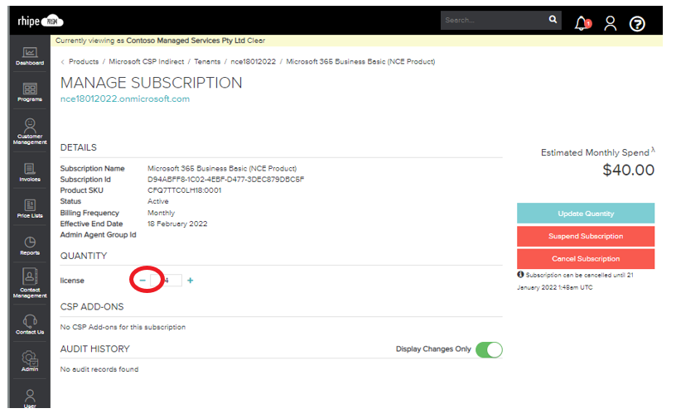Click the license quantity field
The width and height of the screenshot is (681, 418).
(x=166, y=281)
